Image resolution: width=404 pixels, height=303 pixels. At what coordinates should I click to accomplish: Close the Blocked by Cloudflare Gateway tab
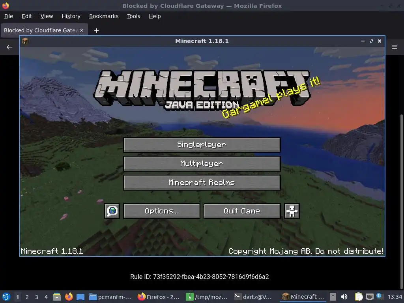tap(82, 30)
